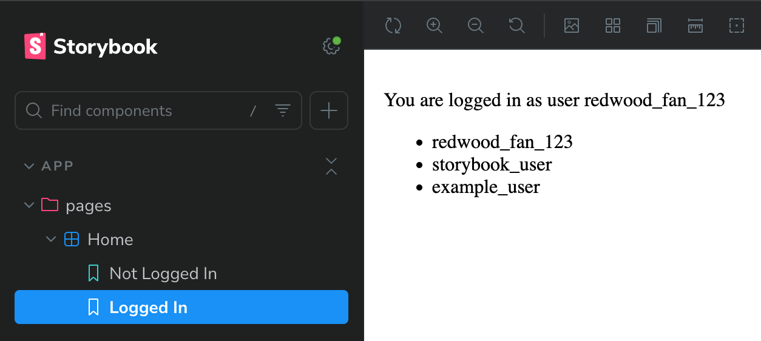Open the viewport size selector
761x341 pixels.
point(654,25)
